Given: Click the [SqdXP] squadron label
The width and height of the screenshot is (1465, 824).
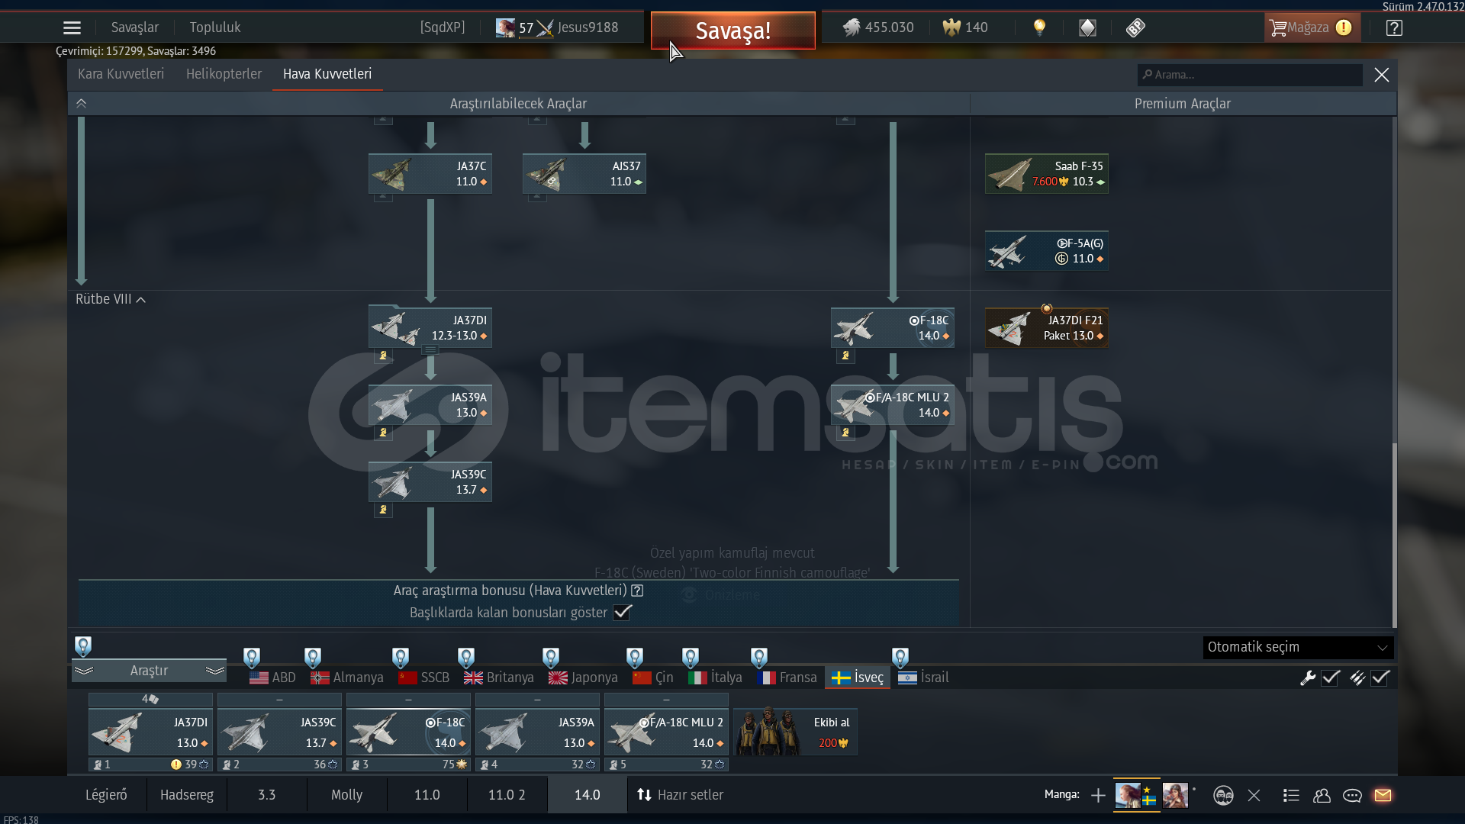Looking at the screenshot, I should (x=443, y=27).
